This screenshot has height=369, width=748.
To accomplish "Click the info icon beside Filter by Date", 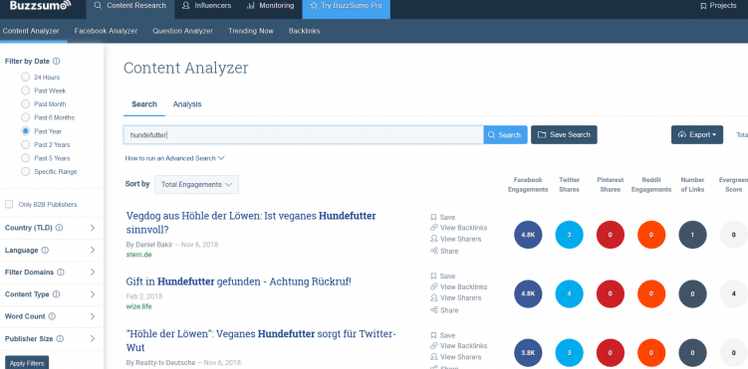I will pyautogui.click(x=57, y=61).
